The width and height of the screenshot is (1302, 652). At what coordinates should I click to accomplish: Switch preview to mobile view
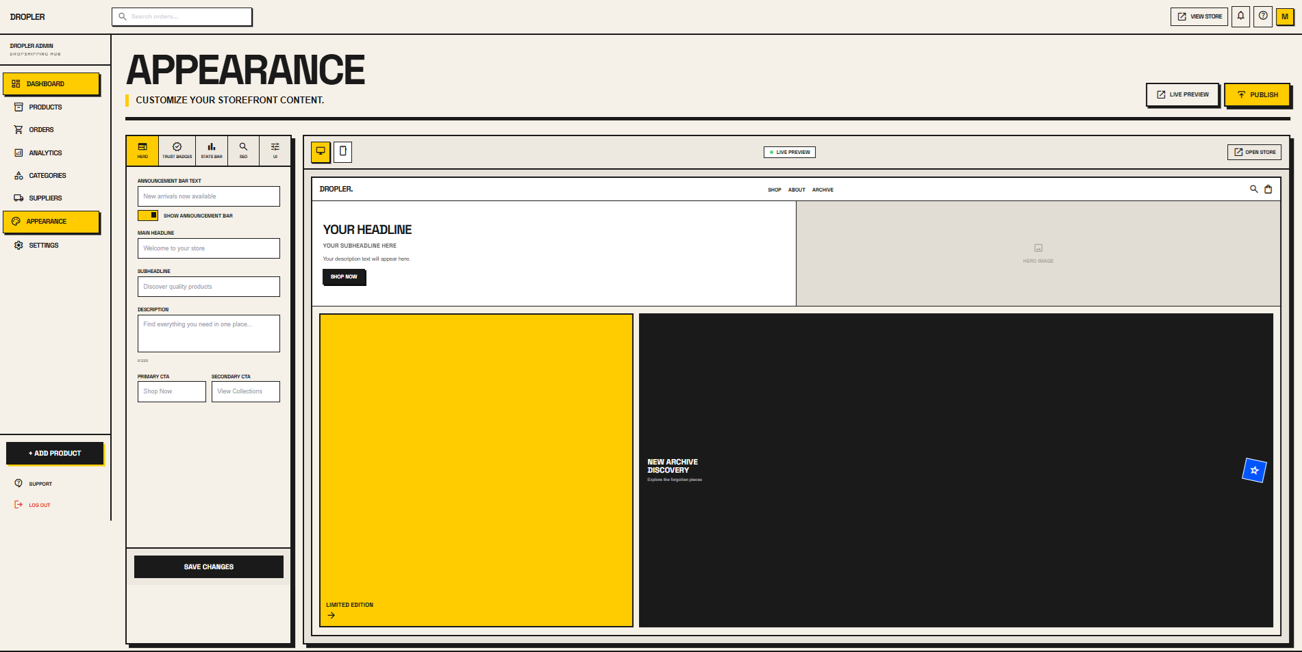pyautogui.click(x=342, y=152)
